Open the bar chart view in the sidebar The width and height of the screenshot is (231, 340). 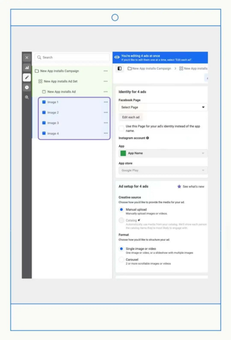point(27,68)
